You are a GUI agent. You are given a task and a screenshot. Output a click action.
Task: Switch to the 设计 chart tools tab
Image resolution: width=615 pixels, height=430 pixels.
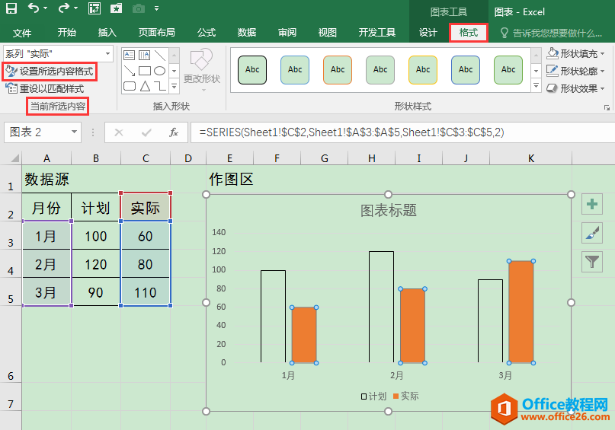428,33
